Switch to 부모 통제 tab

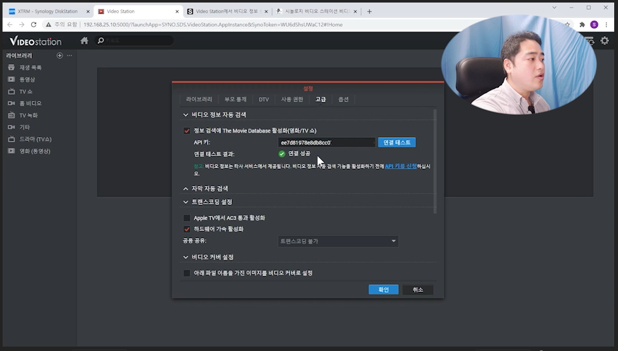235,99
